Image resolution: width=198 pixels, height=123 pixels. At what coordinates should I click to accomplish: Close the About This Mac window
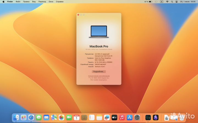[x=78, y=15]
